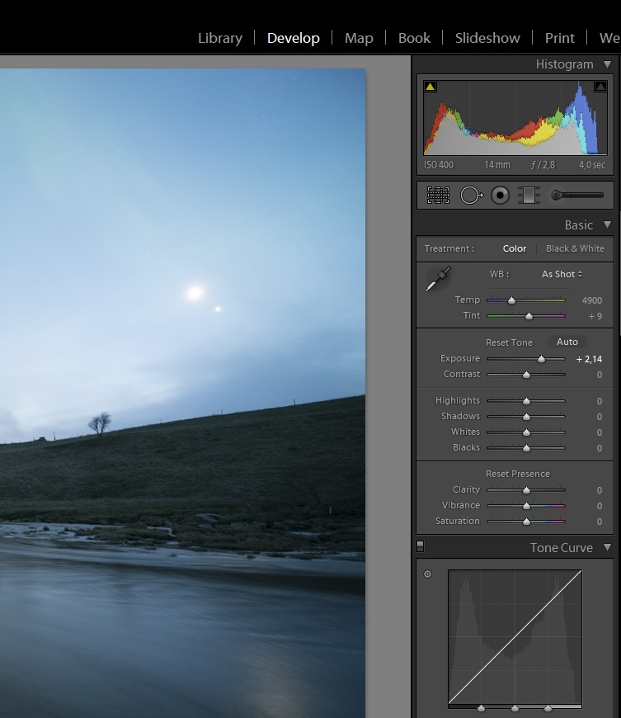The image size is (621, 718).
Task: Toggle the Tone Curve panel on/off switch
Action: (420, 546)
